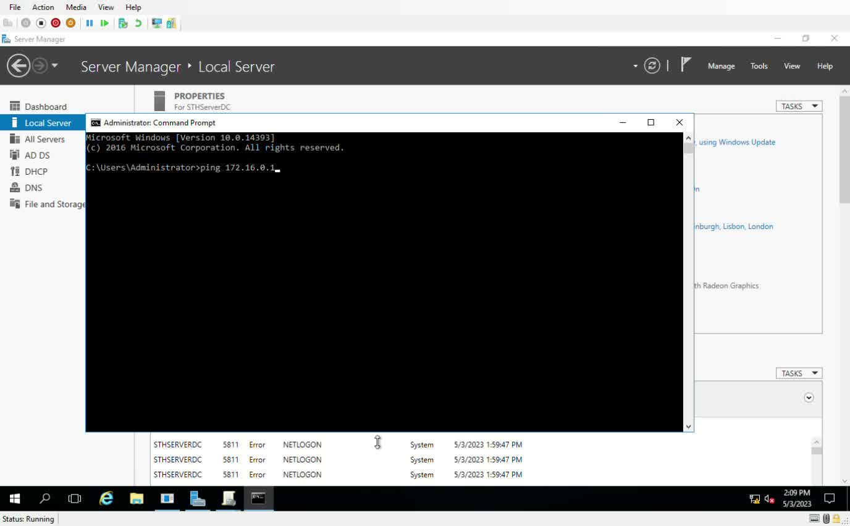This screenshot has height=526, width=850.
Task: Click the Windows Update link
Action: [736, 142]
